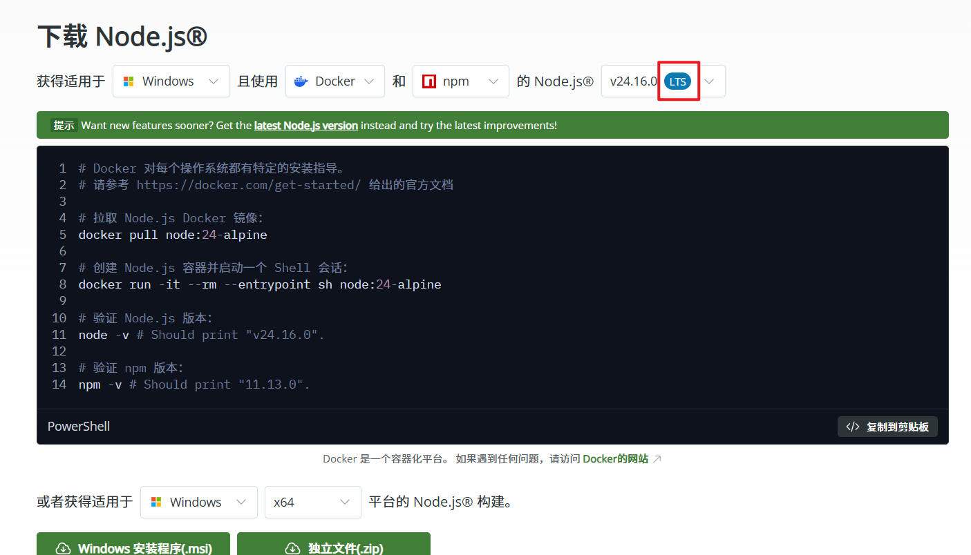Viewport: 971px width, 555px height.
Task: Open the npm package manager dropdown
Action: click(x=461, y=81)
